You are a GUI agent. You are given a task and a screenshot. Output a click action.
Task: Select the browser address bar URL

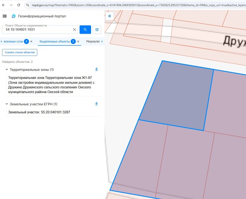pos(138,5)
